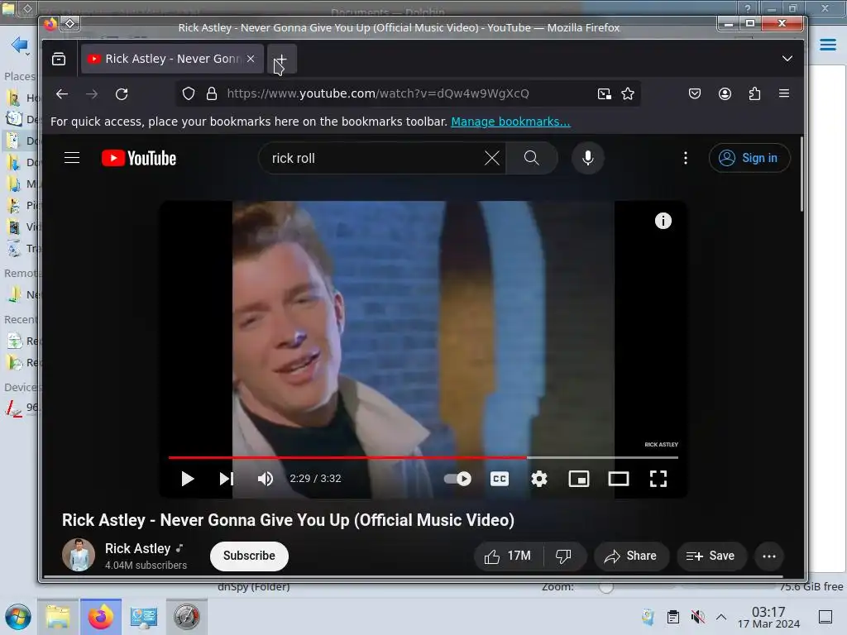
Task: Click Manage bookmarks link
Action: pyautogui.click(x=510, y=122)
